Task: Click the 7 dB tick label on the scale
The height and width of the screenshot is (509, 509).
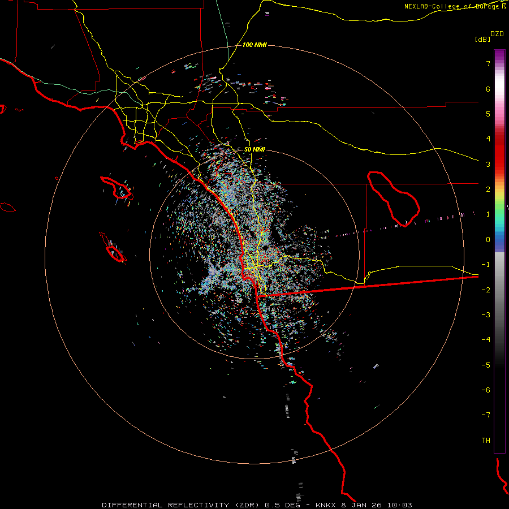Action: coord(488,64)
